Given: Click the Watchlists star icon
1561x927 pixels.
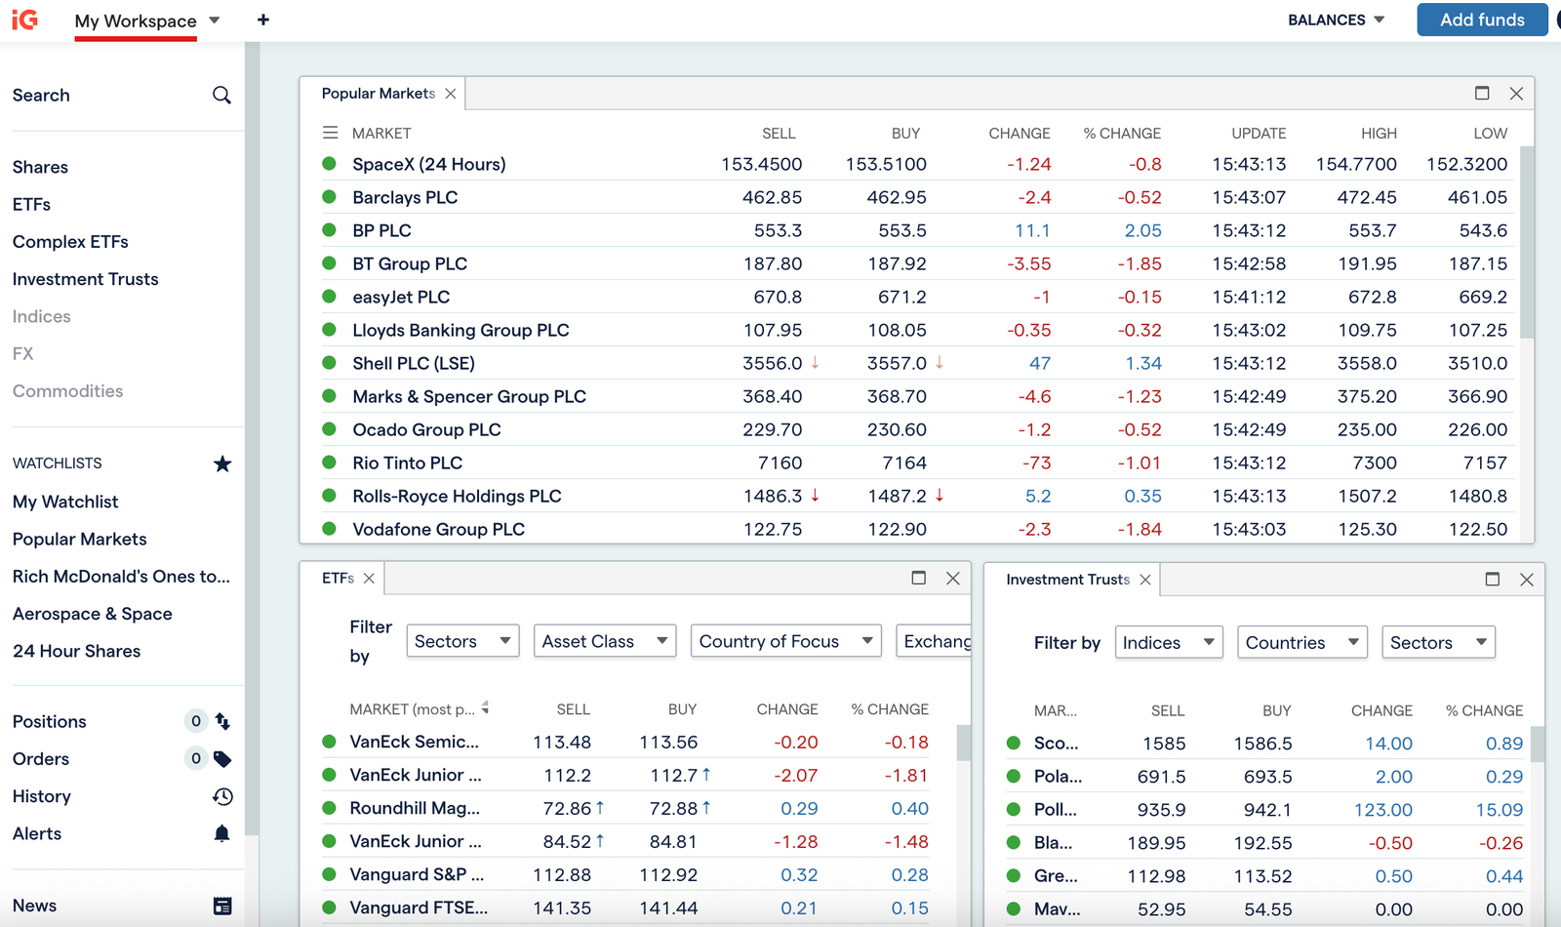Looking at the screenshot, I should (222, 463).
